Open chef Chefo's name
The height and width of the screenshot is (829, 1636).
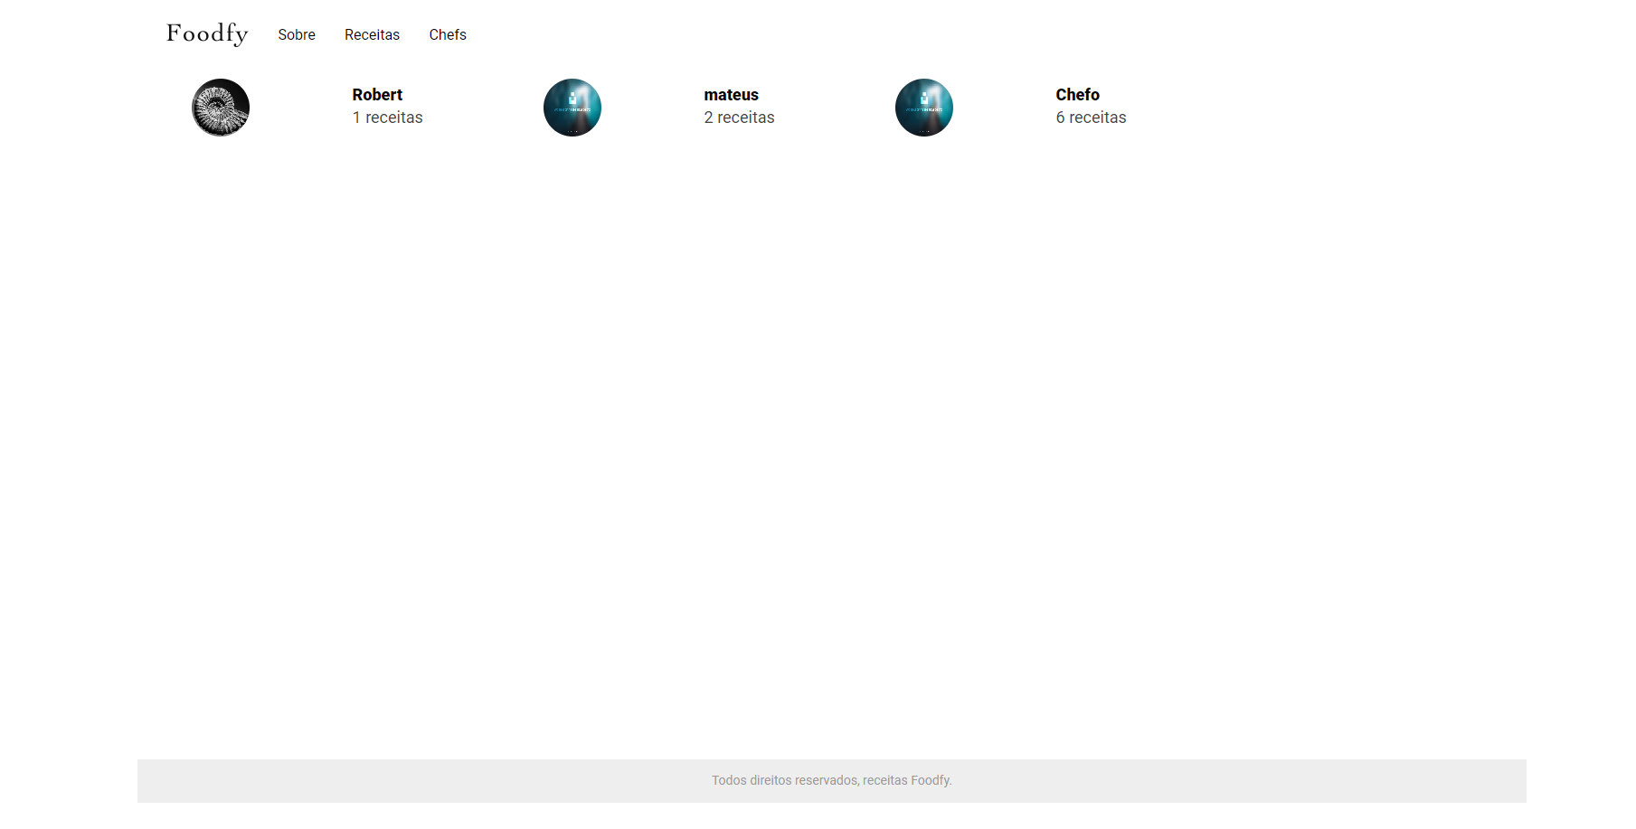point(1077,95)
